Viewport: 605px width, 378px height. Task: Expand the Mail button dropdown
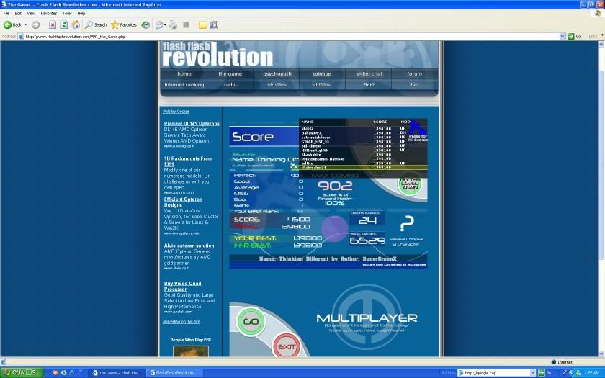[166, 24]
